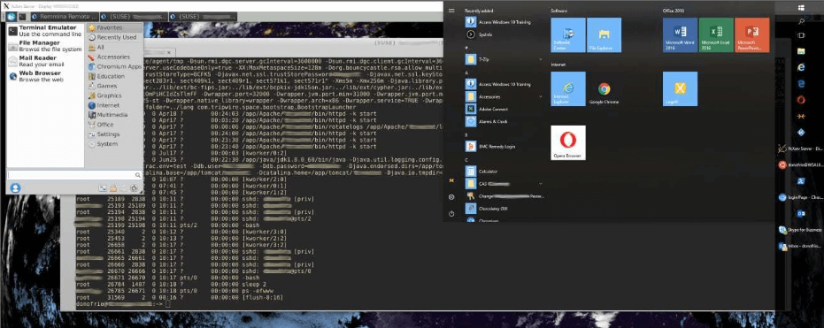This screenshot has width=824, height=328.
Task: Open the Microsoft Excel 2016 tile
Action: pos(716,34)
